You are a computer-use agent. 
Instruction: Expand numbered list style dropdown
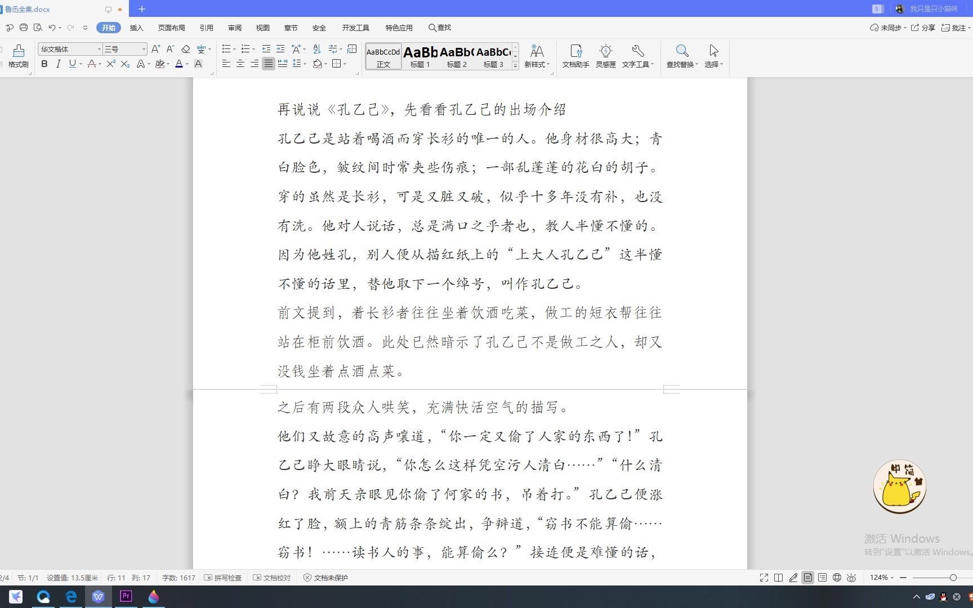(x=253, y=50)
